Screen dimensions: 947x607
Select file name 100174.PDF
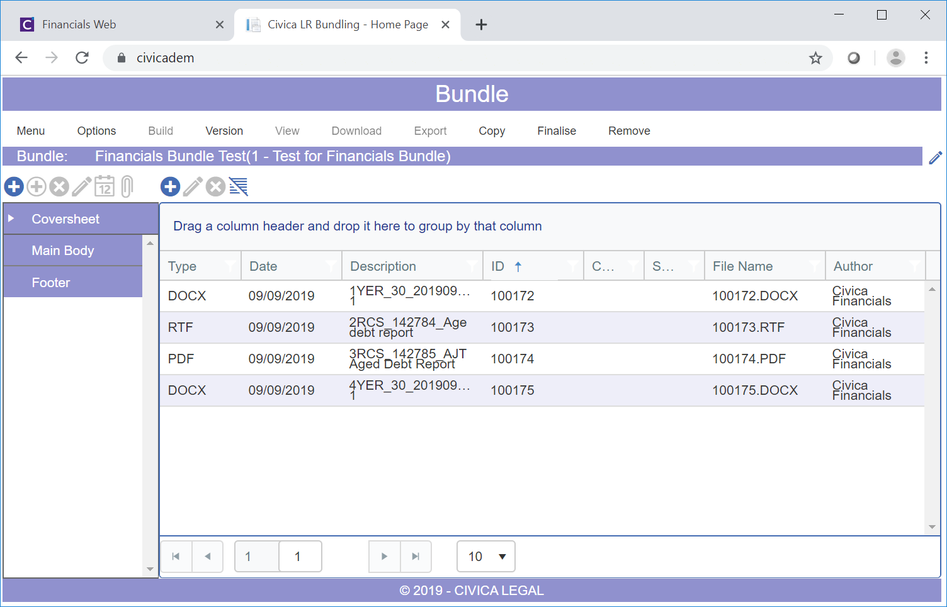pyautogui.click(x=749, y=359)
